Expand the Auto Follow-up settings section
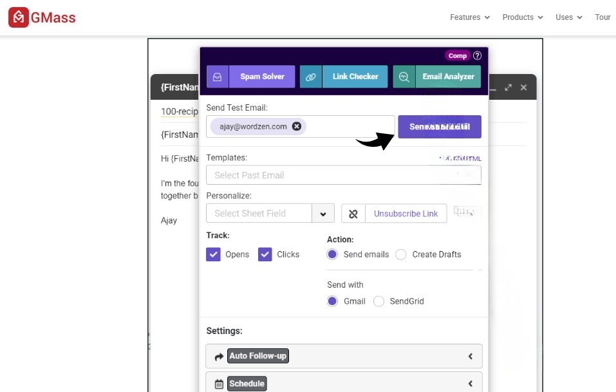Image resolution: width=616 pixels, height=392 pixels. click(x=344, y=356)
